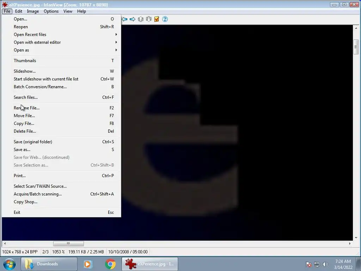Open Batch Conversion/Rename...

(66, 87)
